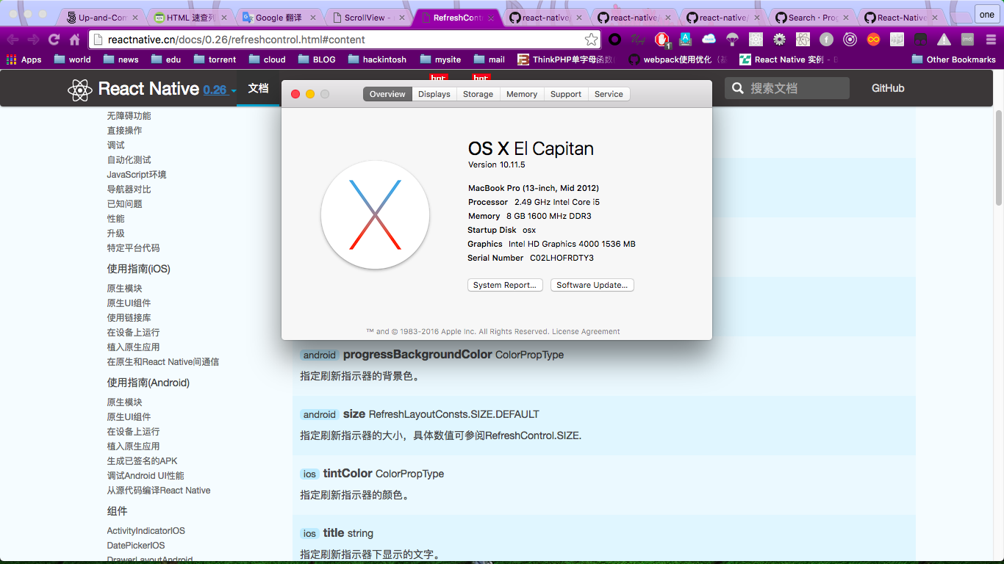Open the 文档 nav link
1004x564 pixels.
tap(258, 88)
